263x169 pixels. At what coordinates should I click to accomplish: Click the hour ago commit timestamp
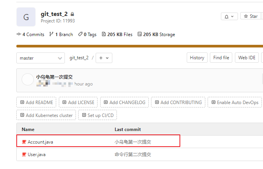[x=83, y=84]
